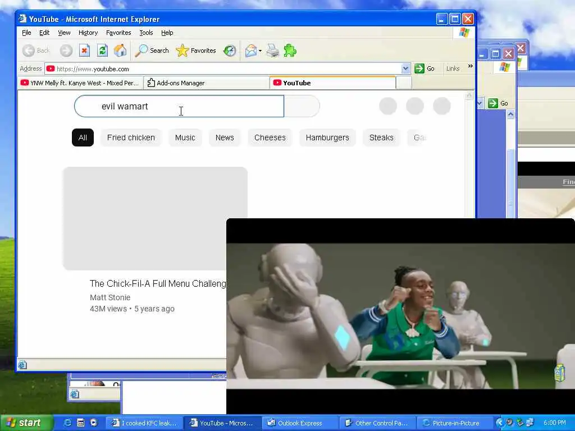
Task: Click the Print icon in toolbar
Action: click(x=272, y=51)
